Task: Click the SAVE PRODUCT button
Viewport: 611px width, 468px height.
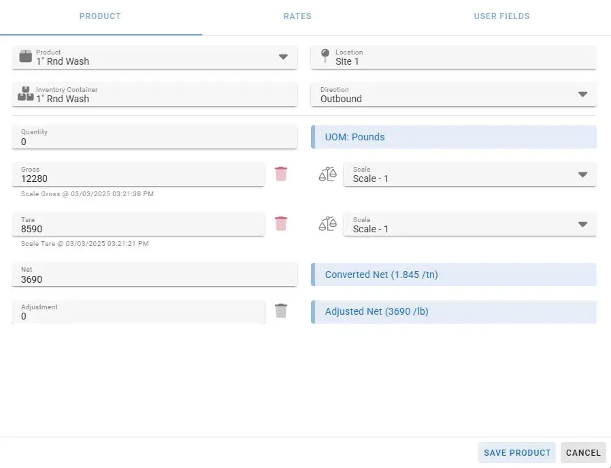Action: click(516, 452)
